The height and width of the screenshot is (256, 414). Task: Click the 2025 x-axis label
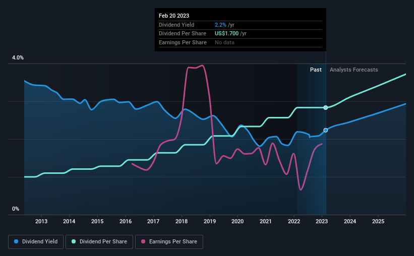click(378, 221)
